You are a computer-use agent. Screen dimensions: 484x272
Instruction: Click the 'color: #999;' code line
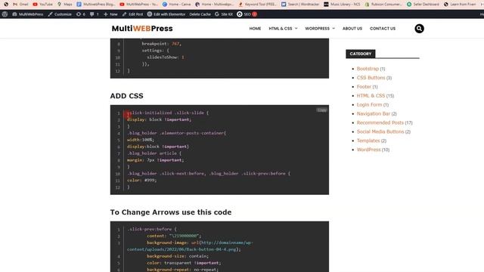[x=141, y=180]
